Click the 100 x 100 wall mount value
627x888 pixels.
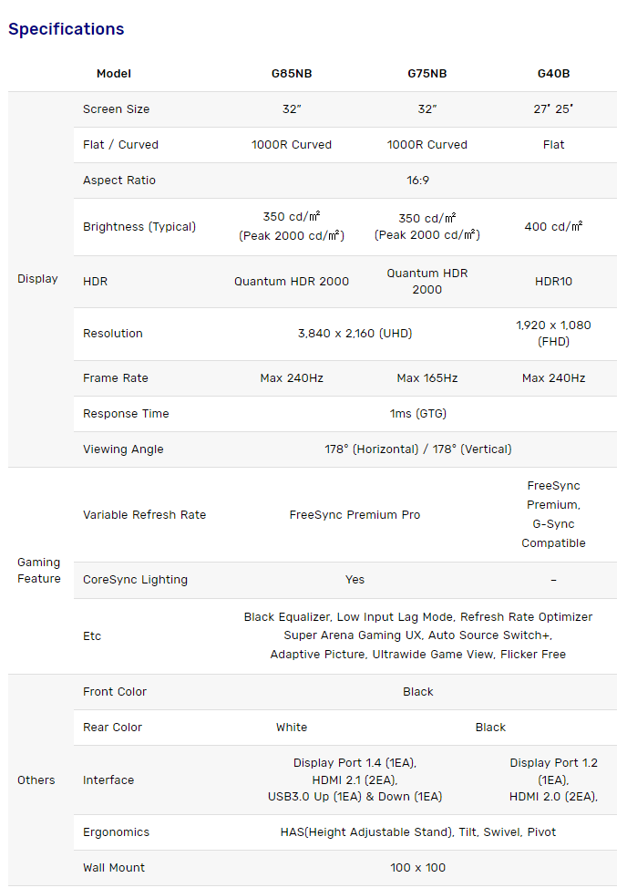[x=418, y=868]
